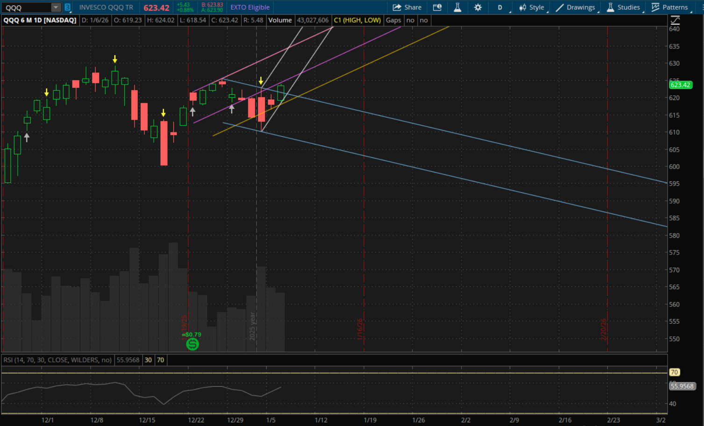Image resolution: width=704 pixels, height=426 pixels.
Task: Click the QQQ symbol input field
Action: (x=26, y=7)
